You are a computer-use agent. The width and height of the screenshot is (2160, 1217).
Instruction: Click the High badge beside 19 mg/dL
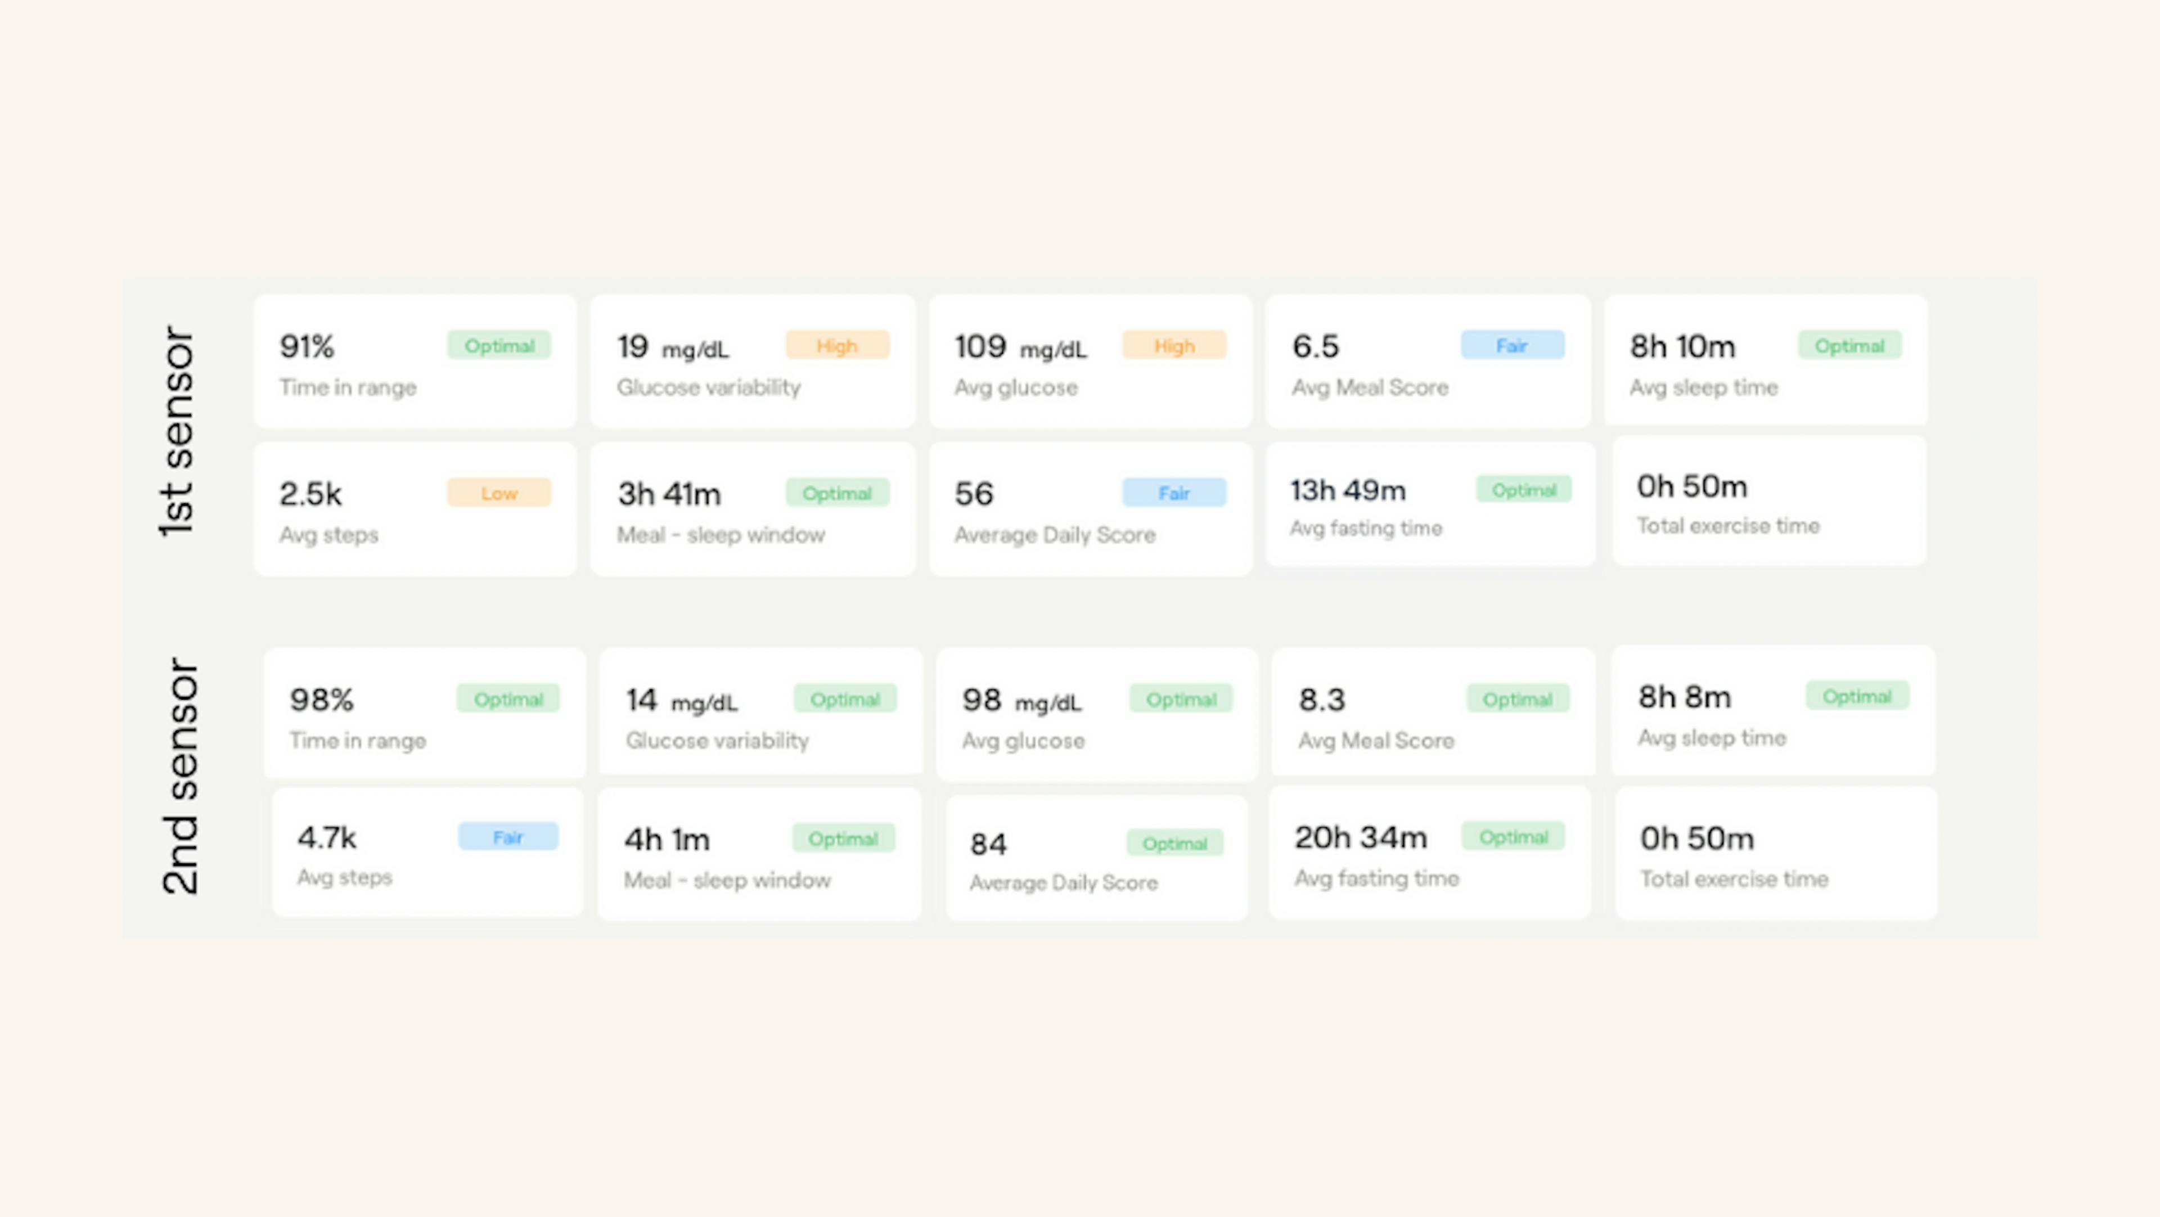click(838, 345)
